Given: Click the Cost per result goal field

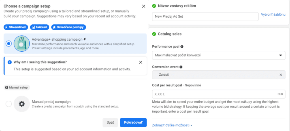Looking at the screenshot, I should click(219, 94).
